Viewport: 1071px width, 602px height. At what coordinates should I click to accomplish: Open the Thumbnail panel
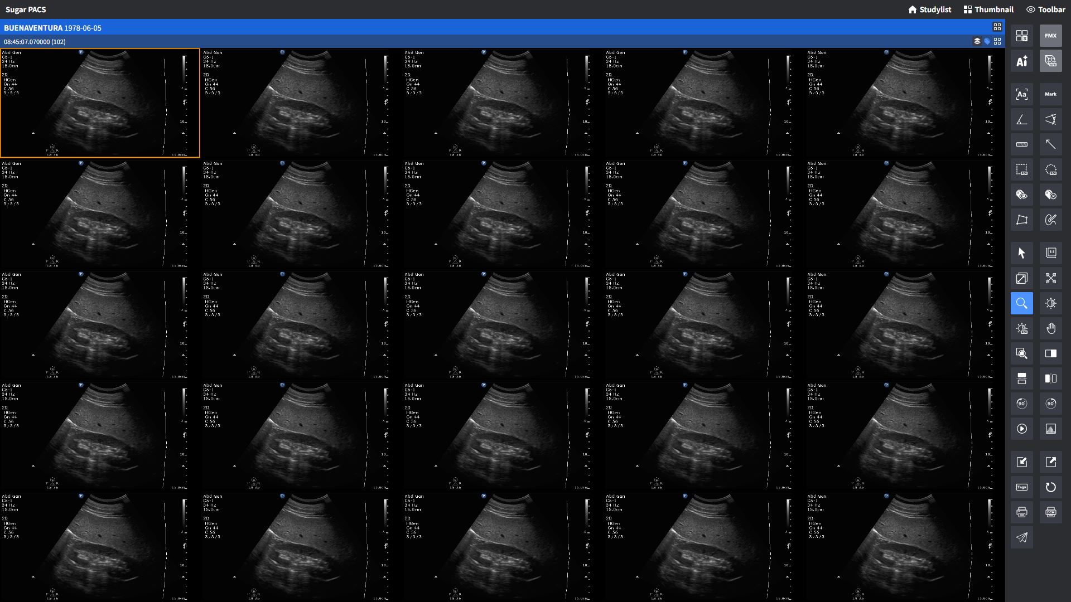988,9
